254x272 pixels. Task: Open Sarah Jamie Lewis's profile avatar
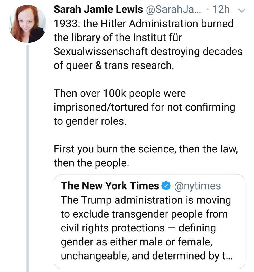tap(28, 24)
